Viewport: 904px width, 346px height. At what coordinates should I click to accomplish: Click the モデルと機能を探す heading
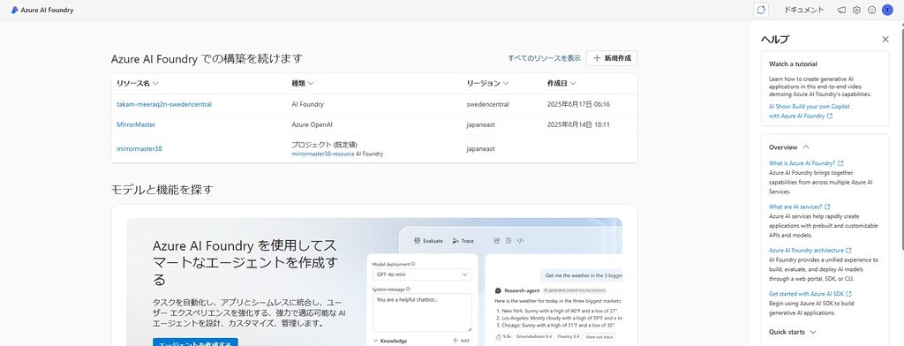coord(162,189)
